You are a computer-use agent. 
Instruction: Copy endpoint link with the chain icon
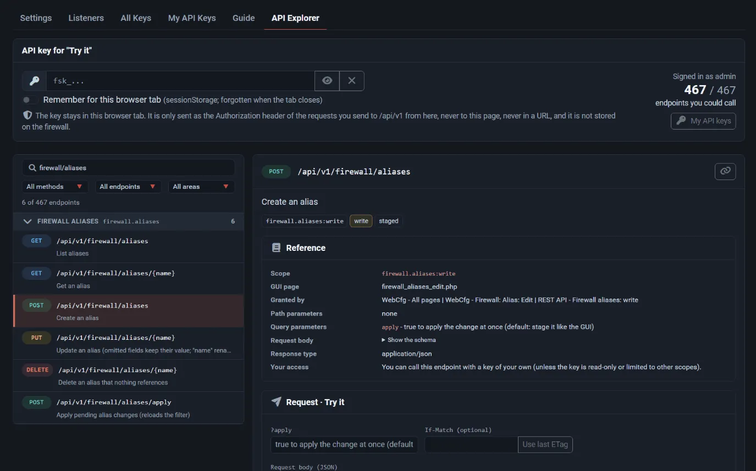[x=725, y=171]
